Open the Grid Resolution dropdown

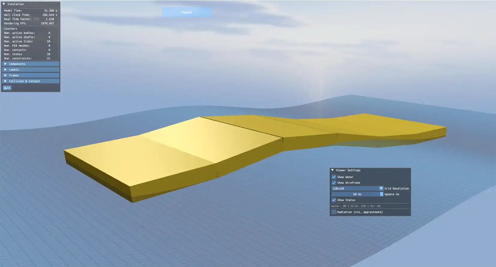click(357, 188)
